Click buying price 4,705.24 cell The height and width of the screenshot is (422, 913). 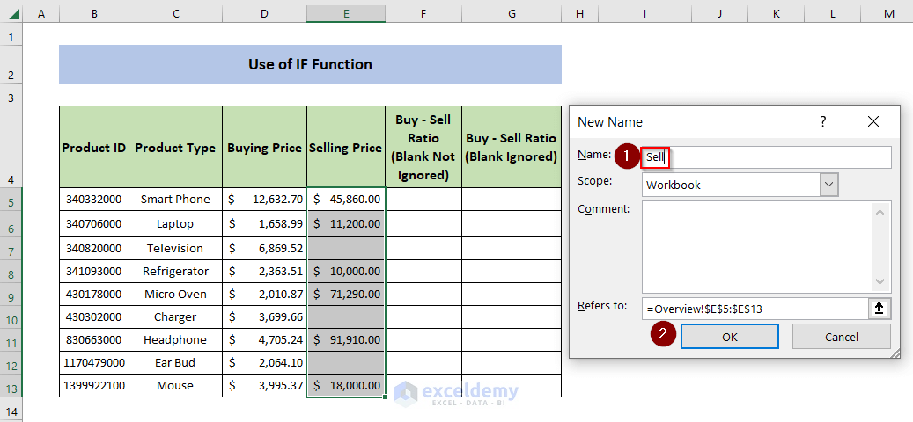coord(264,340)
